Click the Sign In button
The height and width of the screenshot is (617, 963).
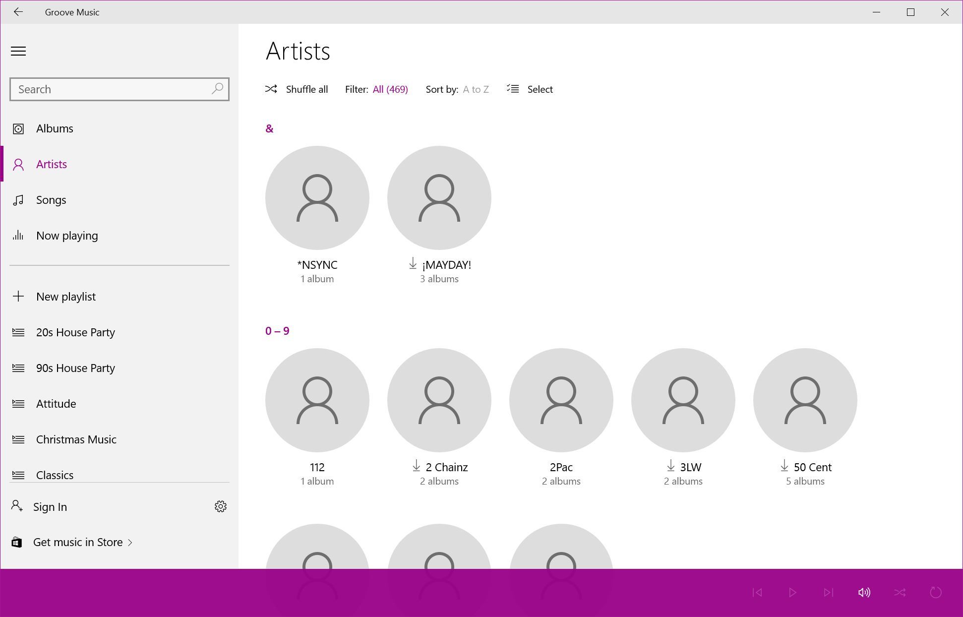(50, 506)
